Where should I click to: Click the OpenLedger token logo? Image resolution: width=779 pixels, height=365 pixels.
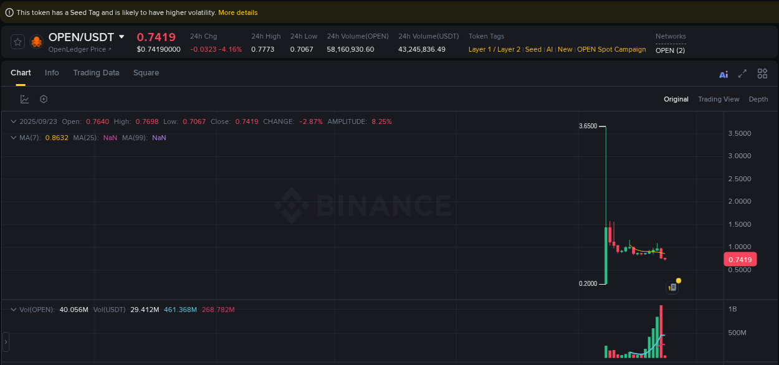pyautogui.click(x=36, y=42)
